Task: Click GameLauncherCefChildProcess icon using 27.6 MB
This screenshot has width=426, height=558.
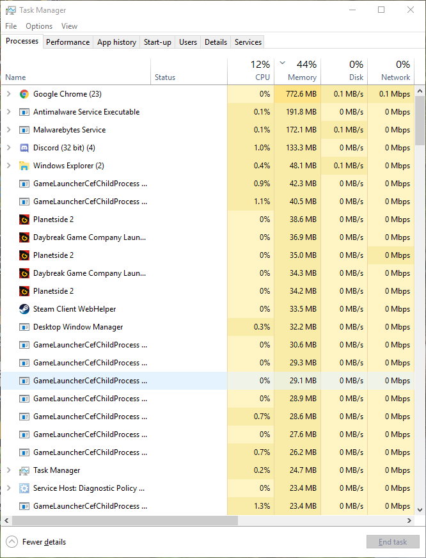Action: 24,434
